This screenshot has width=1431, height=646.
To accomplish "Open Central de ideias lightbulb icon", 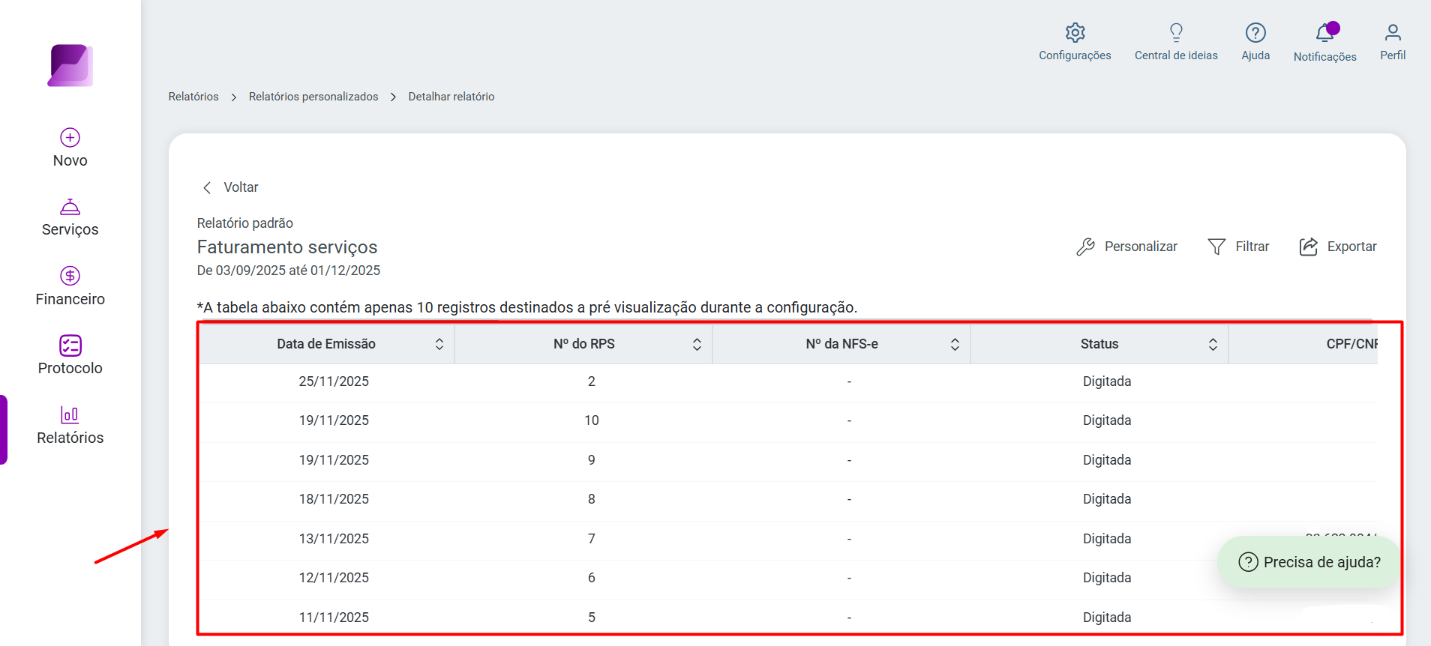I will [x=1176, y=32].
